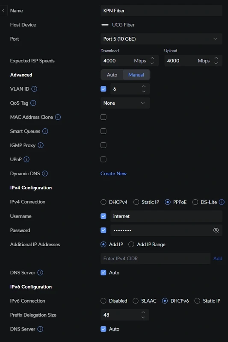Open the QoS Tag None dropdown
The height and width of the screenshot is (342, 228).
click(x=125, y=103)
